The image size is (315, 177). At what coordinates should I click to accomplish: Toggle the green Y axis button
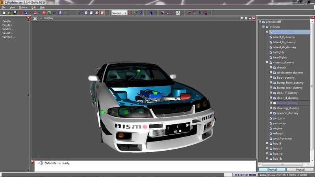click(135, 13)
